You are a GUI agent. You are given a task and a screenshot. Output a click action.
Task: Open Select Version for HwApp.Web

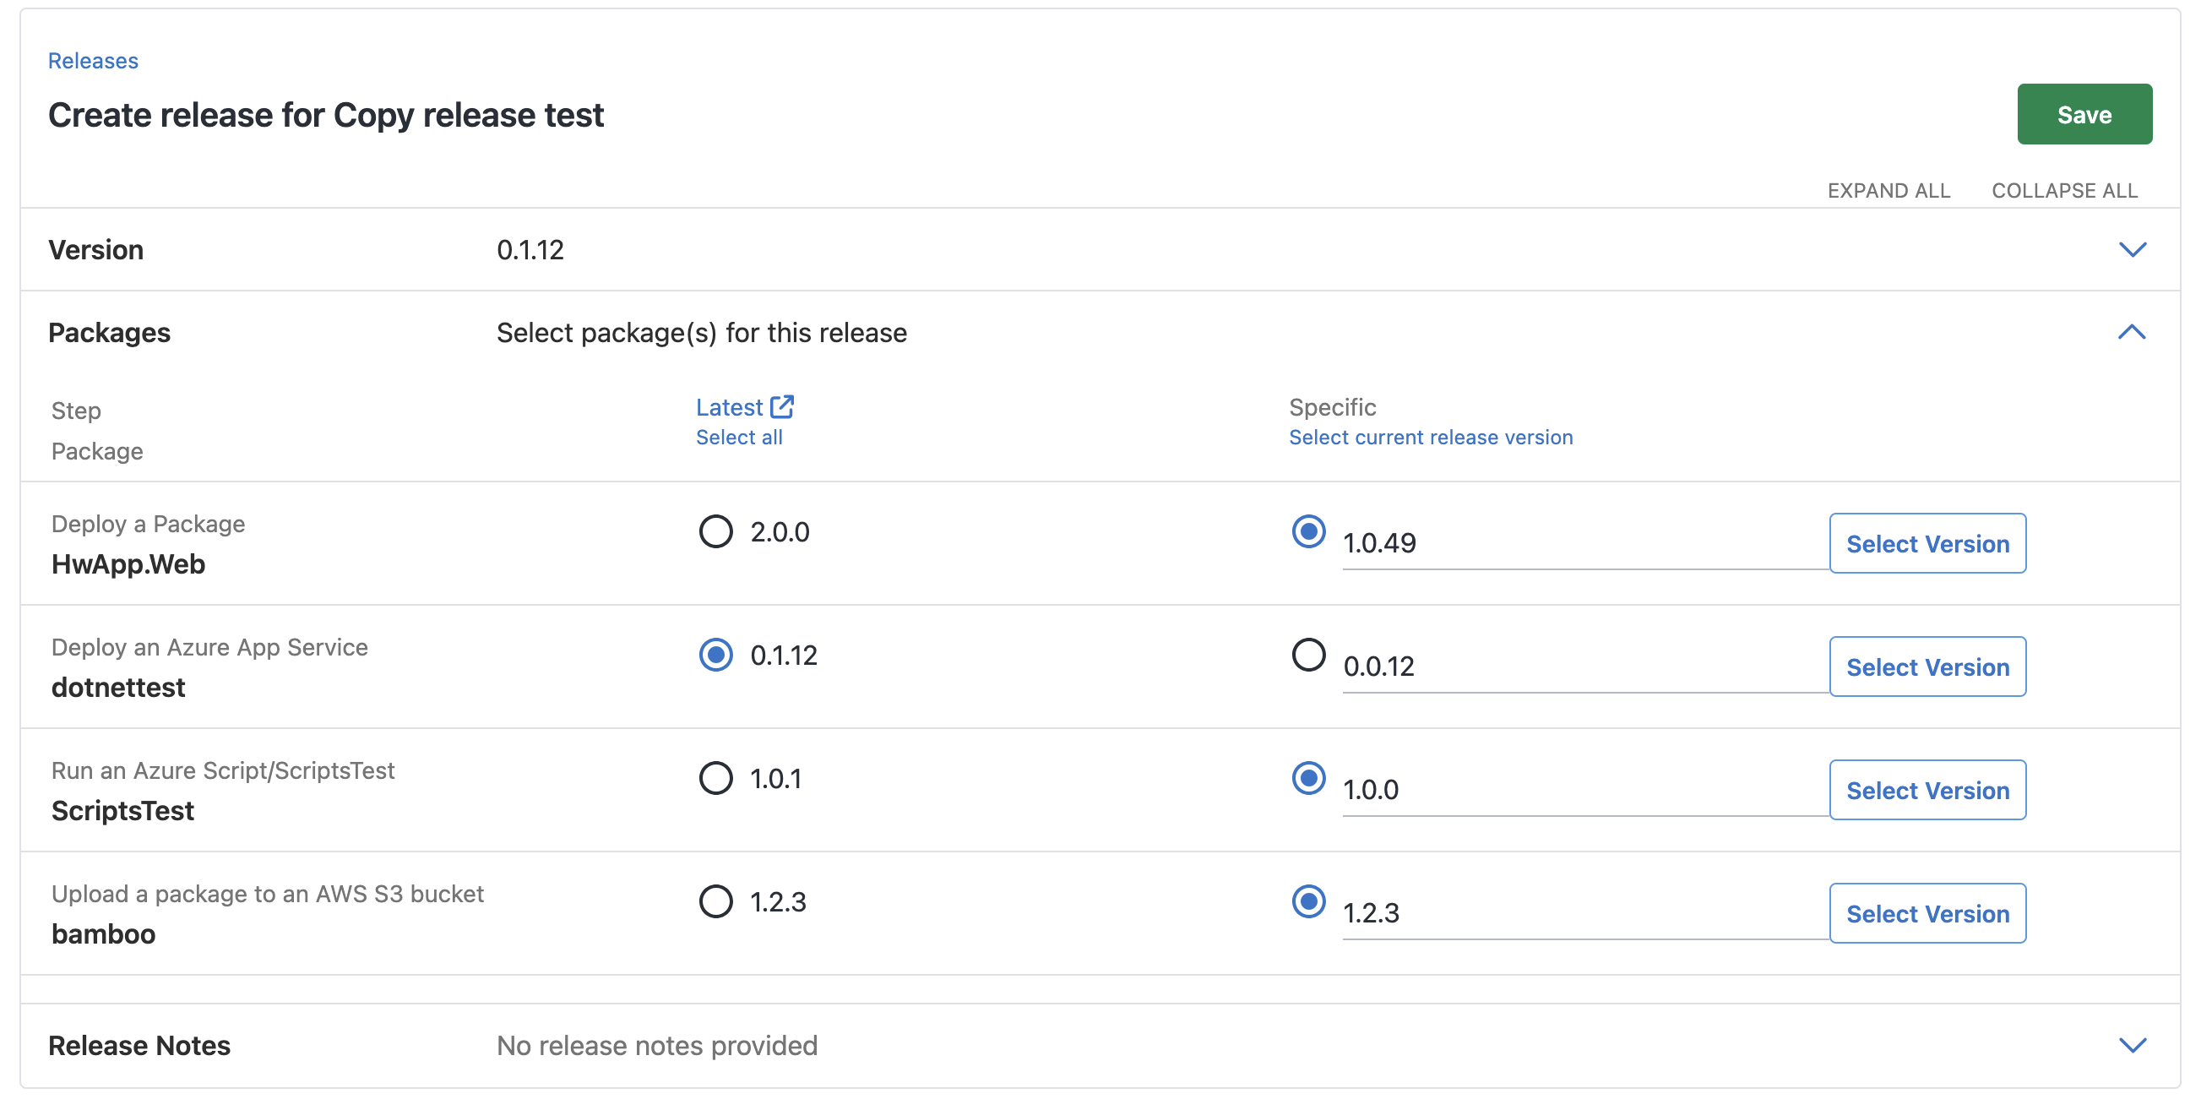click(1927, 542)
